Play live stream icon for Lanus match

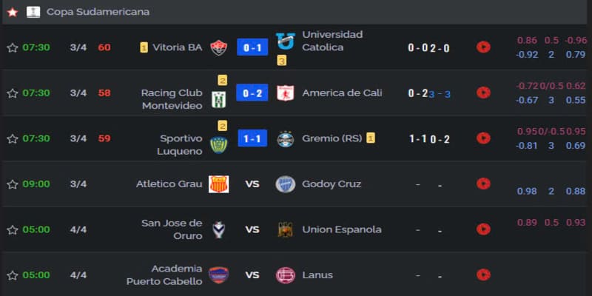click(x=483, y=275)
